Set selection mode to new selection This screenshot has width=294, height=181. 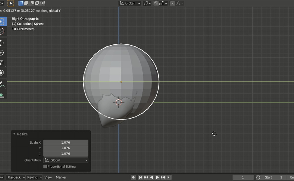[21, 3]
